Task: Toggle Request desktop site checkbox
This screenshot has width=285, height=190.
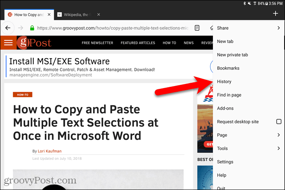Action: click(279, 122)
